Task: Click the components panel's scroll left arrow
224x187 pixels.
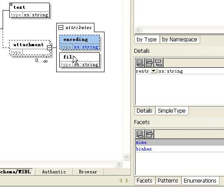Action: pos(138,30)
